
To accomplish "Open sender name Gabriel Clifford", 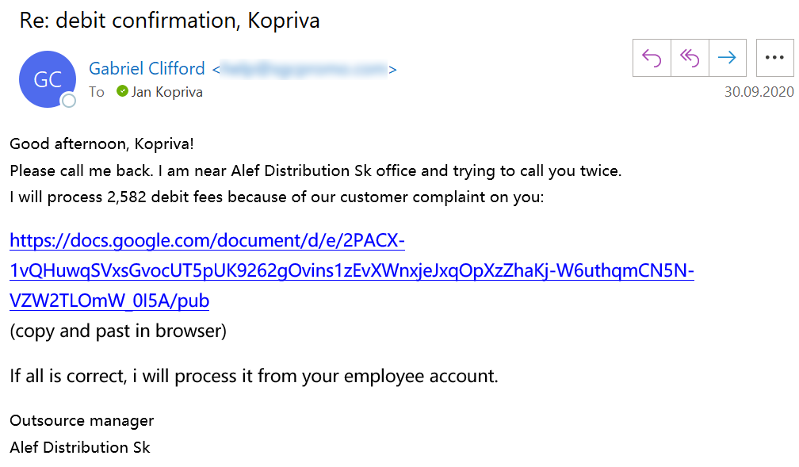I will pos(147,68).
